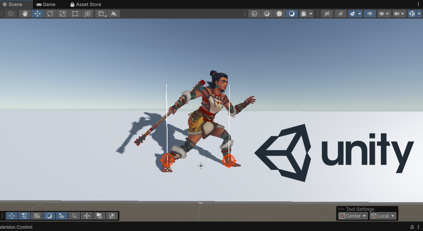Switch to the Game tab
The width and height of the screenshot is (423, 231).
46,4
